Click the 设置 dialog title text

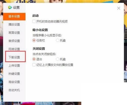16,8
